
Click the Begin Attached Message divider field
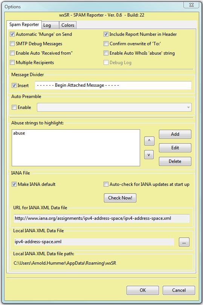(113, 85)
